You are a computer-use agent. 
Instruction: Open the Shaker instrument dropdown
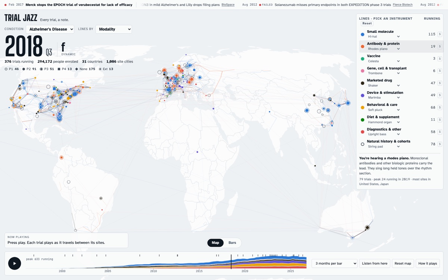click(x=384, y=85)
